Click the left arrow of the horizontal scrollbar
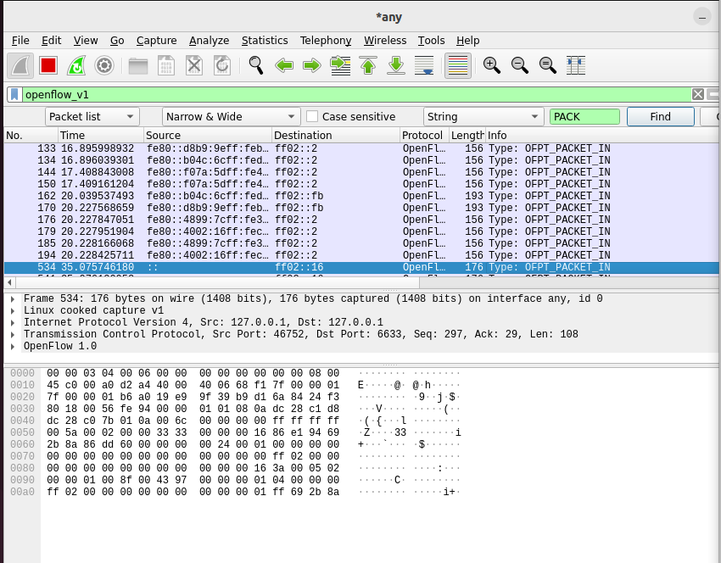 point(9,282)
